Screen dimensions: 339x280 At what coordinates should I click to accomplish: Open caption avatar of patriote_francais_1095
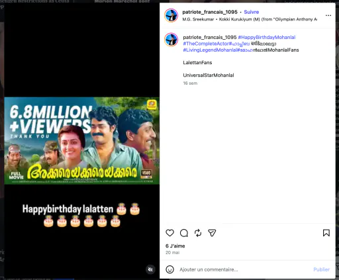pyautogui.click(x=171, y=40)
